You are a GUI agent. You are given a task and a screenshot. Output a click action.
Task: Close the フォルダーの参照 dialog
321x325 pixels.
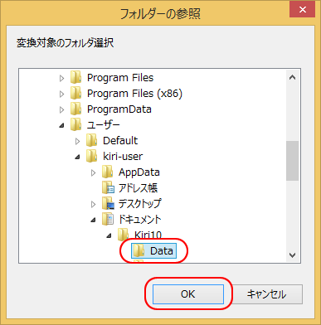click(303, 9)
